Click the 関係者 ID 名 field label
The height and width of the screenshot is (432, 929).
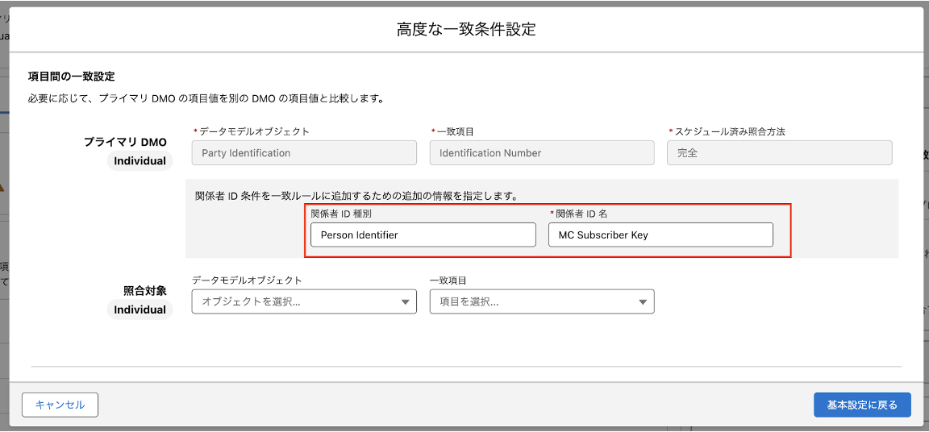click(581, 214)
